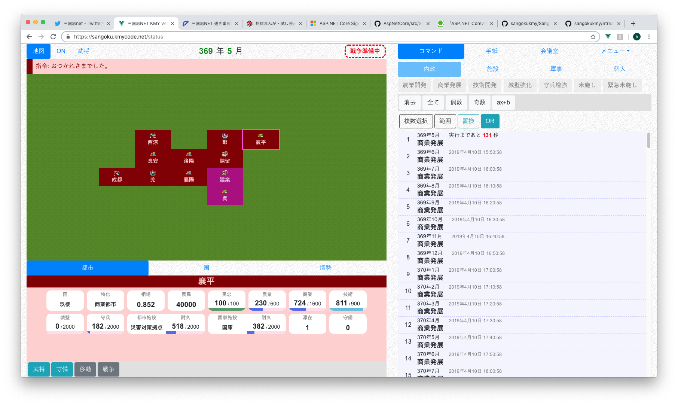Image resolution: width=678 pixels, height=405 pixels.
Task: Open the 武将 tab beside ON
Action: (x=83, y=51)
